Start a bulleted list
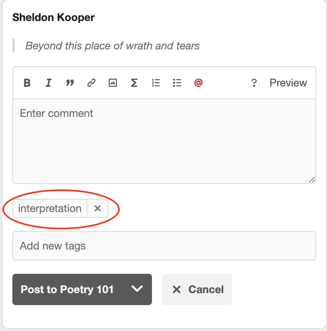 pos(177,83)
